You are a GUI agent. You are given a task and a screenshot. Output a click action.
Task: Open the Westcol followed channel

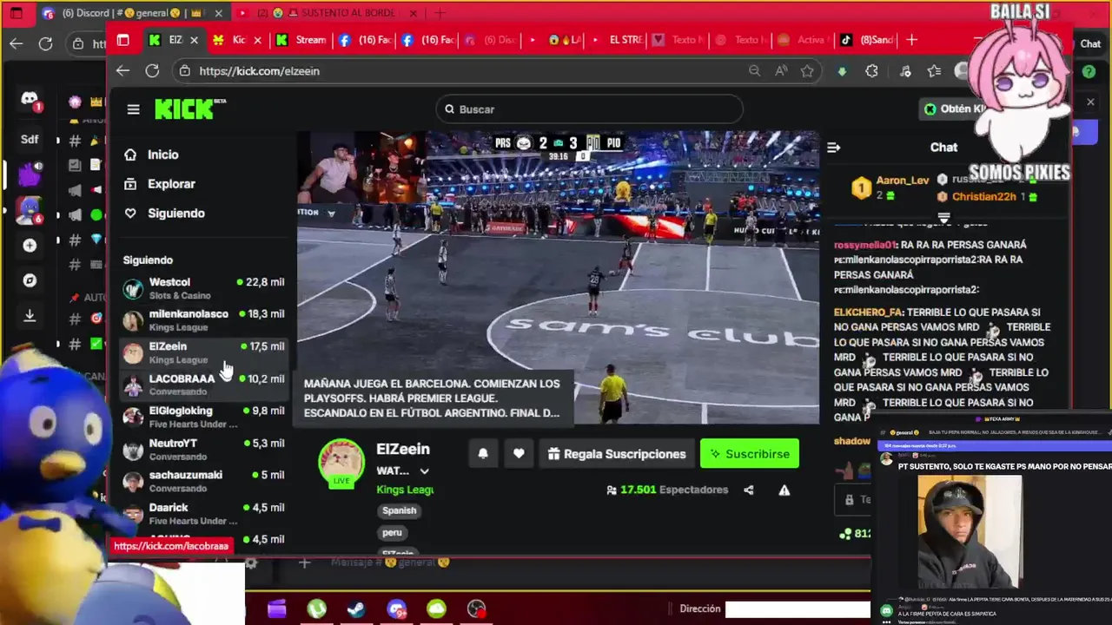[x=204, y=288]
